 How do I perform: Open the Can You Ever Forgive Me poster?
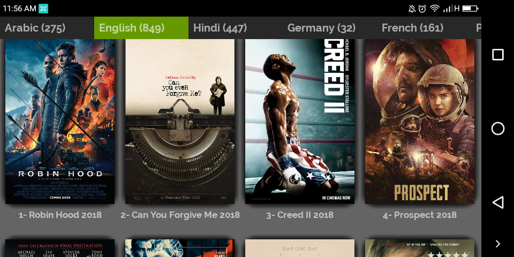pyautogui.click(x=180, y=122)
